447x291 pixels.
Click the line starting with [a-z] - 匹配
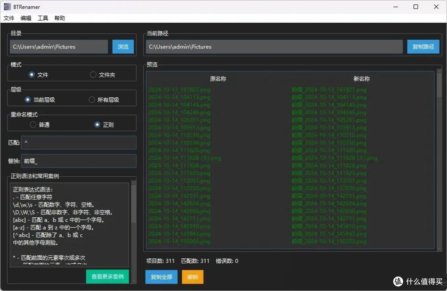tap(53, 227)
